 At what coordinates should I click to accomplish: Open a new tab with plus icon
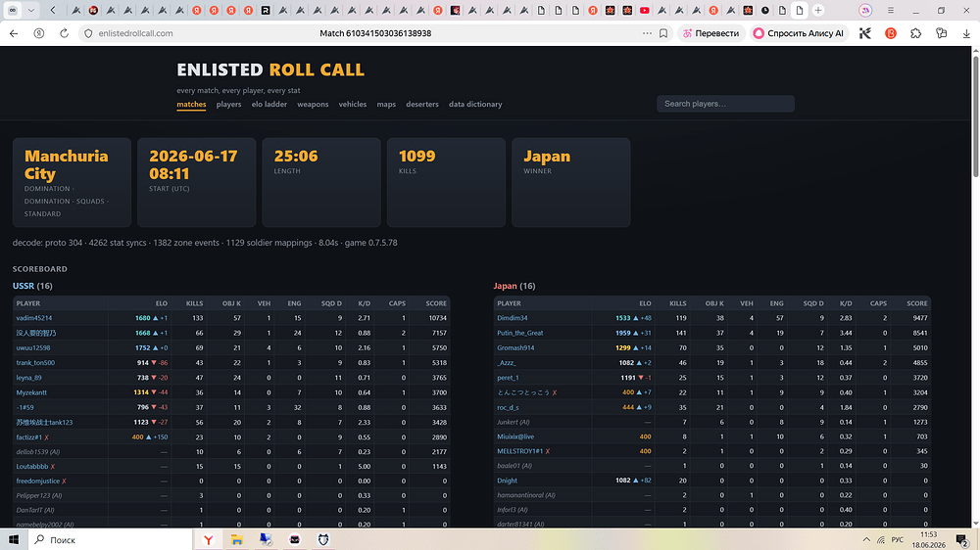[818, 10]
